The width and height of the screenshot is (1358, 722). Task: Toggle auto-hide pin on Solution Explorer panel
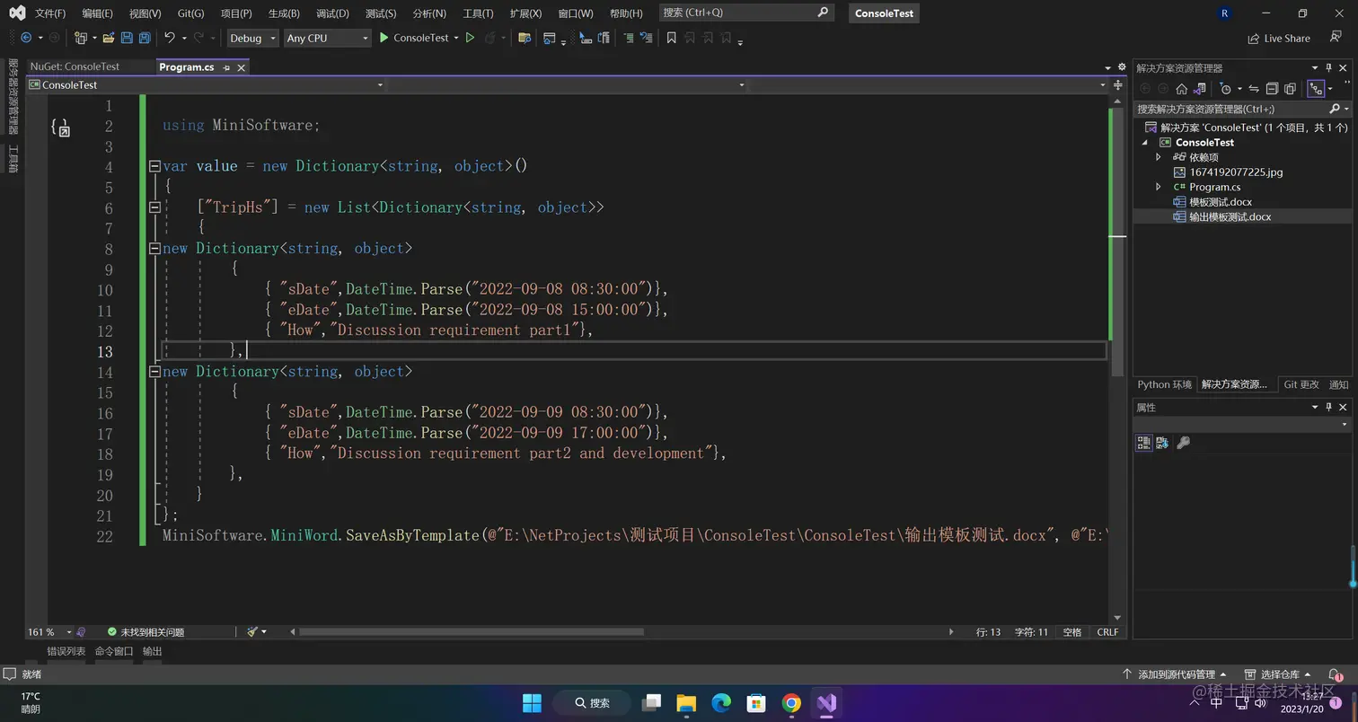(x=1329, y=67)
